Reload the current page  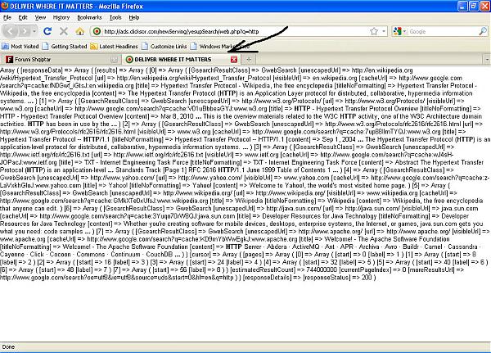pyautogui.click(x=47, y=31)
